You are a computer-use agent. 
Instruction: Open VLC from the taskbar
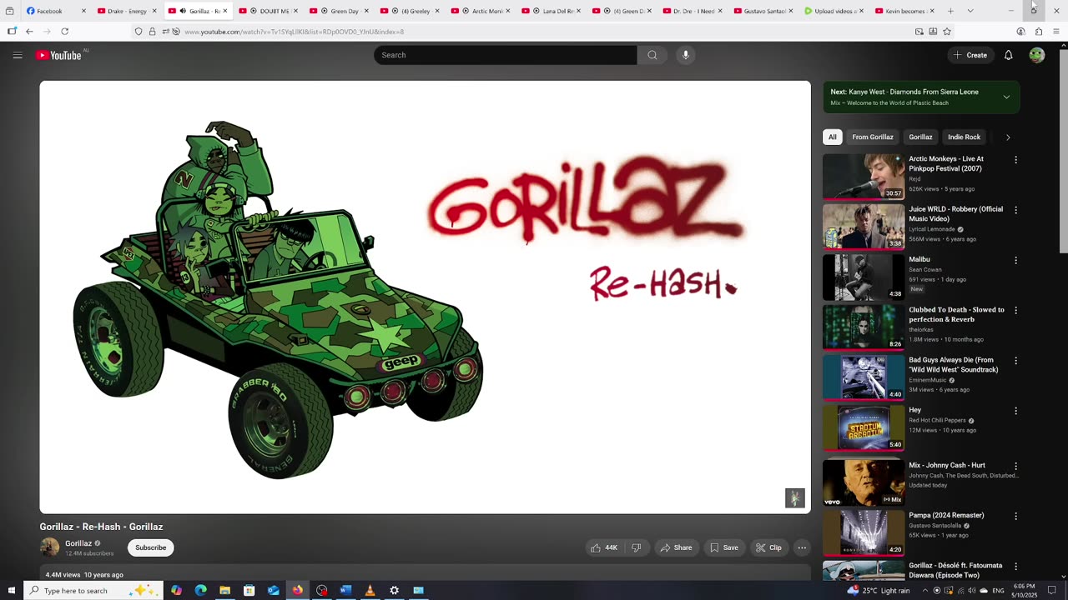pyautogui.click(x=370, y=590)
